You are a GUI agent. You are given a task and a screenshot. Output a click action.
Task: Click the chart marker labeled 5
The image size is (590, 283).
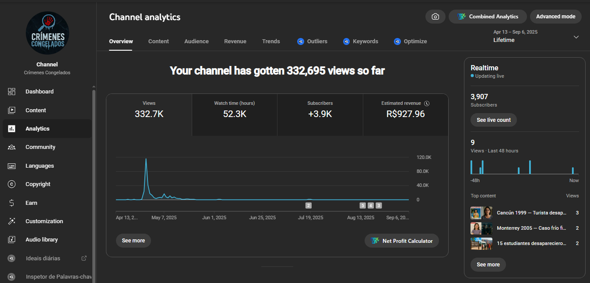[362, 205]
